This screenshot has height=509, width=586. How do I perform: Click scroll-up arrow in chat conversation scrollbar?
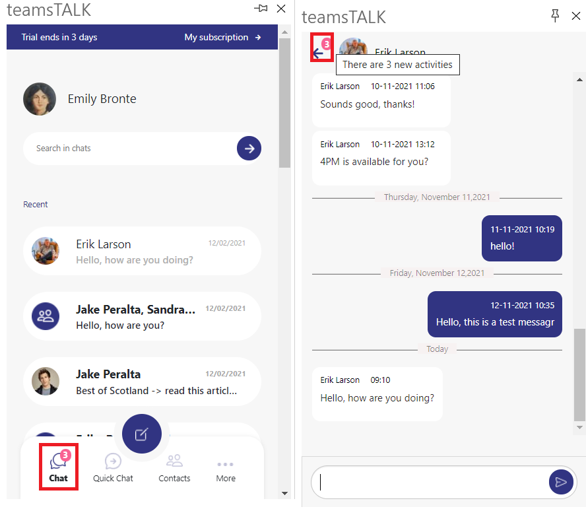click(579, 79)
